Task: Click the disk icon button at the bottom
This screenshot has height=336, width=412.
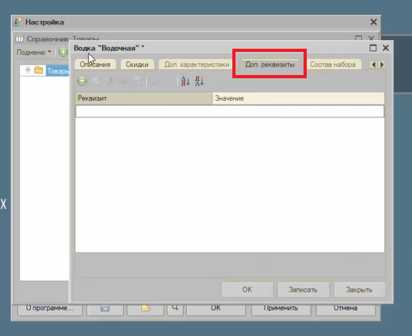Action: pyautogui.click(x=105, y=308)
